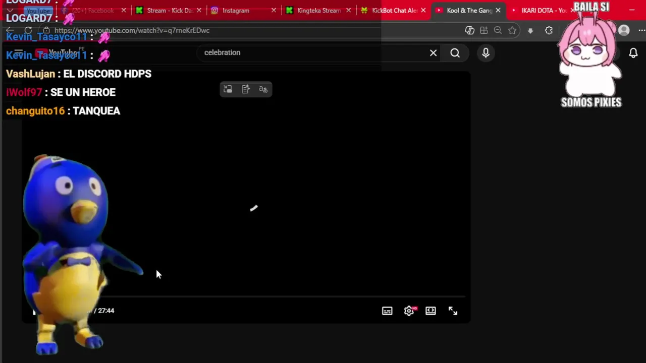Click the translate overlay icon on video
Screen dimensions: 646x363
263,89
